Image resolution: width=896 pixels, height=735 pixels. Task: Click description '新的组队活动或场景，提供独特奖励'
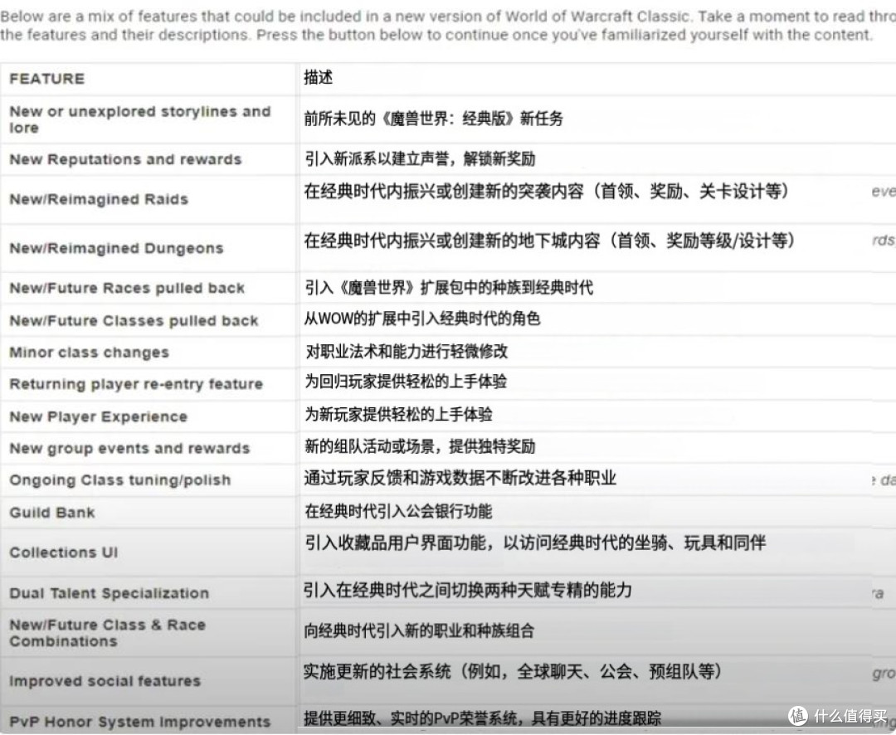[x=420, y=445]
